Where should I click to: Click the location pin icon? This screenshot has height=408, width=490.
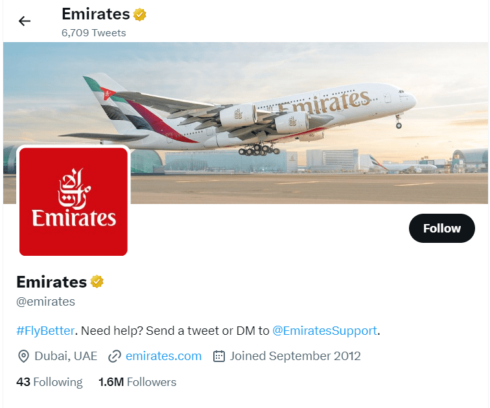pyautogui.click(x=23, y=356)
